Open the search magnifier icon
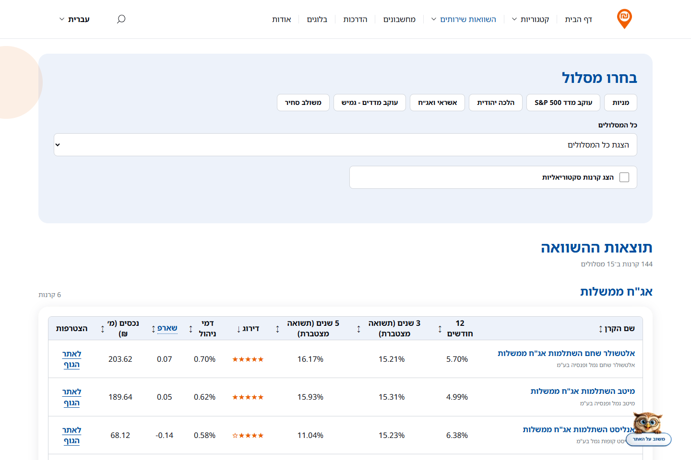This screenshot has width=691, height=460. click(x=121, y=19)
